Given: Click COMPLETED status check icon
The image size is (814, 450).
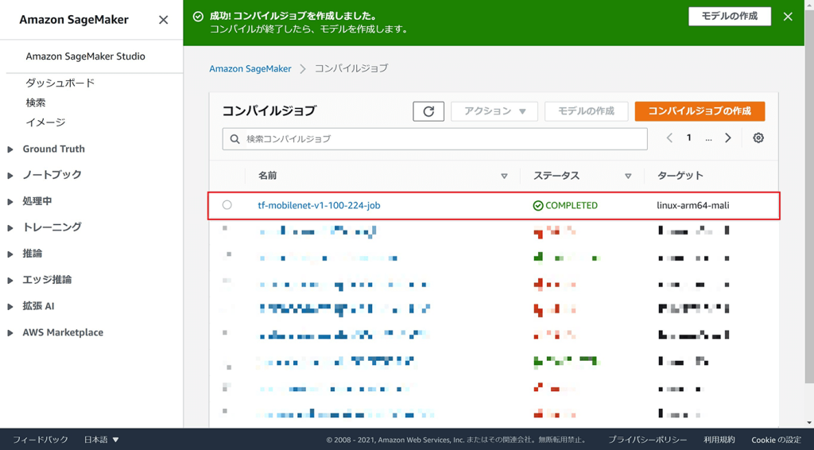Looking at the screenshot, I should pos(538,206).
